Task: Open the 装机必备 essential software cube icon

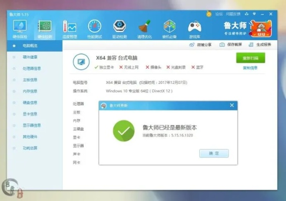Action: pos(169,29)
